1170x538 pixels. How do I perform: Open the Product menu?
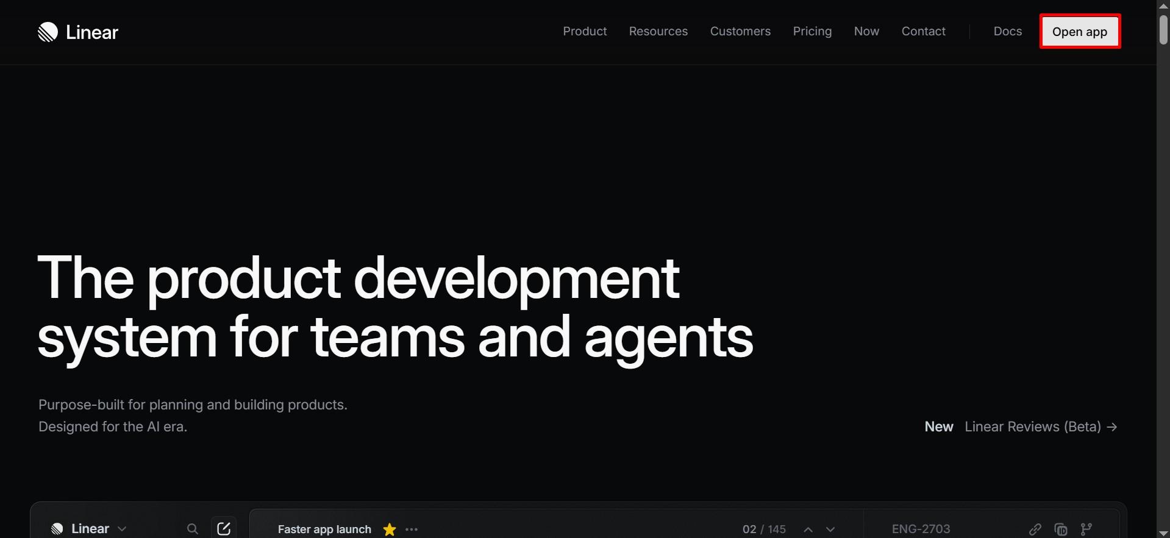(585, 32)
